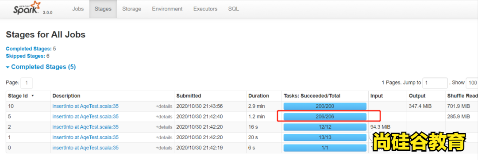Select the duration value 1.2 min
Viewport: 478px width, 160px height.
(257, 117)
